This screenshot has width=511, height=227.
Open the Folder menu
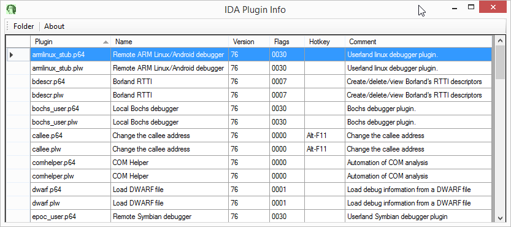(x=23, y=26)
